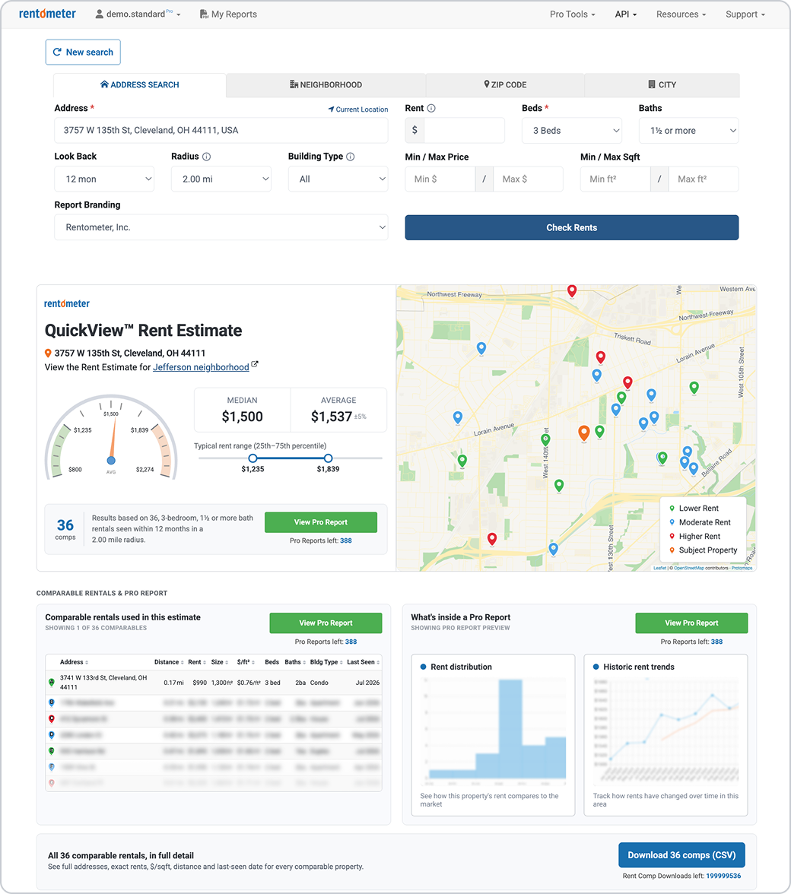791x894 pixels.
Task: Click the orange subject property map pin
Action: (x=583, y=433)
